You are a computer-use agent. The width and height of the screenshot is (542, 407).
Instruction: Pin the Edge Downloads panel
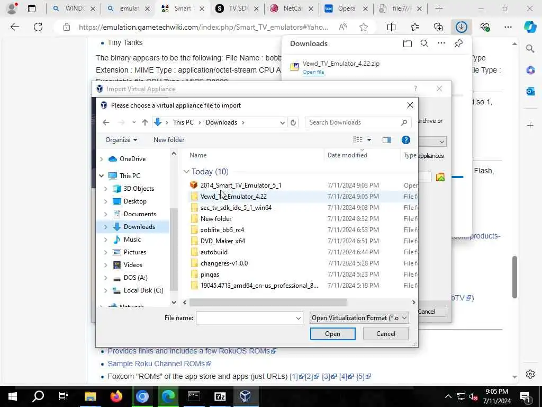pyautogui.click(x=458, y=43)
